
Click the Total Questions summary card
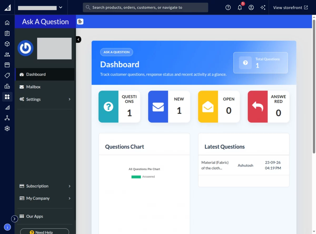point(260,63)
